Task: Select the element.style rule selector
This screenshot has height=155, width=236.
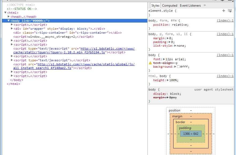Action: click(x=160, y=11)
